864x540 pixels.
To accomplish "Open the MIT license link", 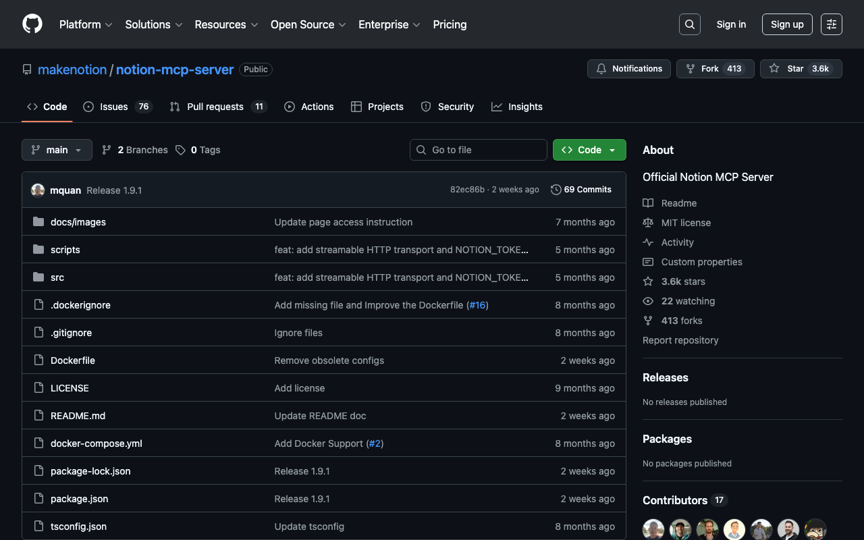I will coord(686,223).
